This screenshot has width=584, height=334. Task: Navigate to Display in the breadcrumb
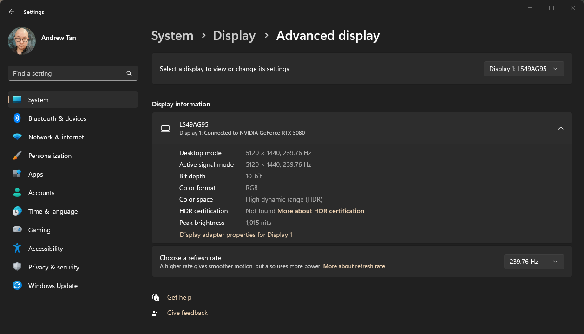234,36
